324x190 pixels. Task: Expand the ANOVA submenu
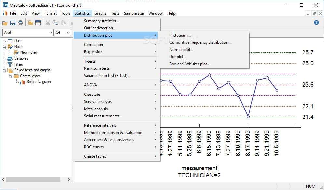(x=116, y=85)
